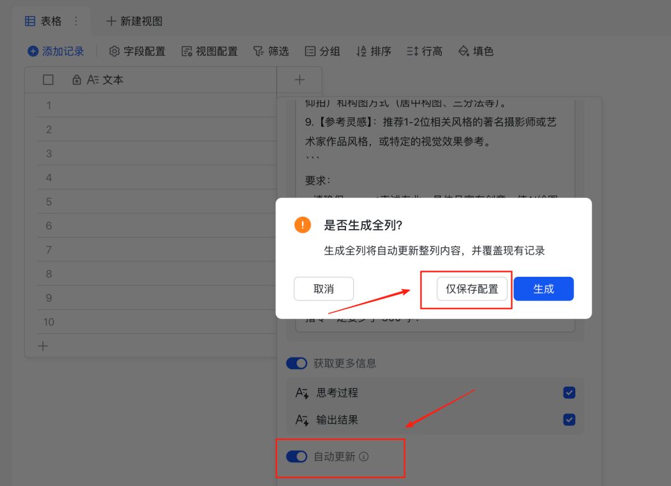671x486 pixels.
Task: Uncheck the 输出结果 checkbox
Action: pos(569,420)
